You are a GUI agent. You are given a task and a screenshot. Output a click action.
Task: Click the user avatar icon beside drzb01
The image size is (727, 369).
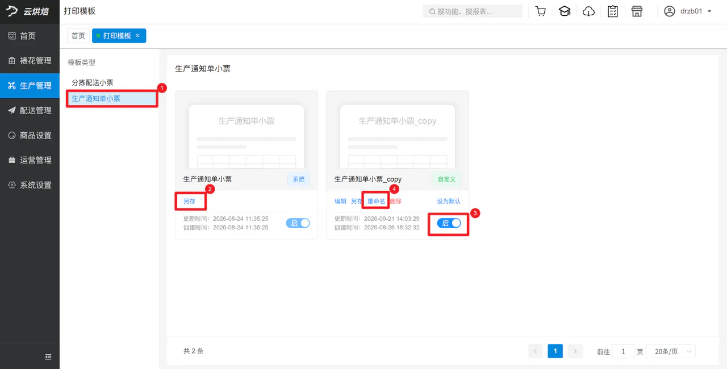pyautogui.click(x=670, y=11)
